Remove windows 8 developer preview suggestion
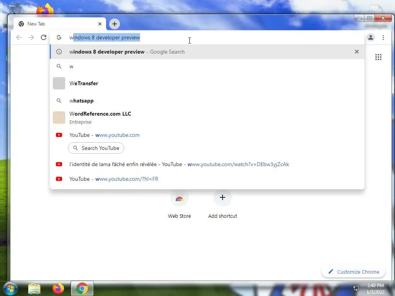Viewport: 395px width, 296px height. click(x=357, y=52)
